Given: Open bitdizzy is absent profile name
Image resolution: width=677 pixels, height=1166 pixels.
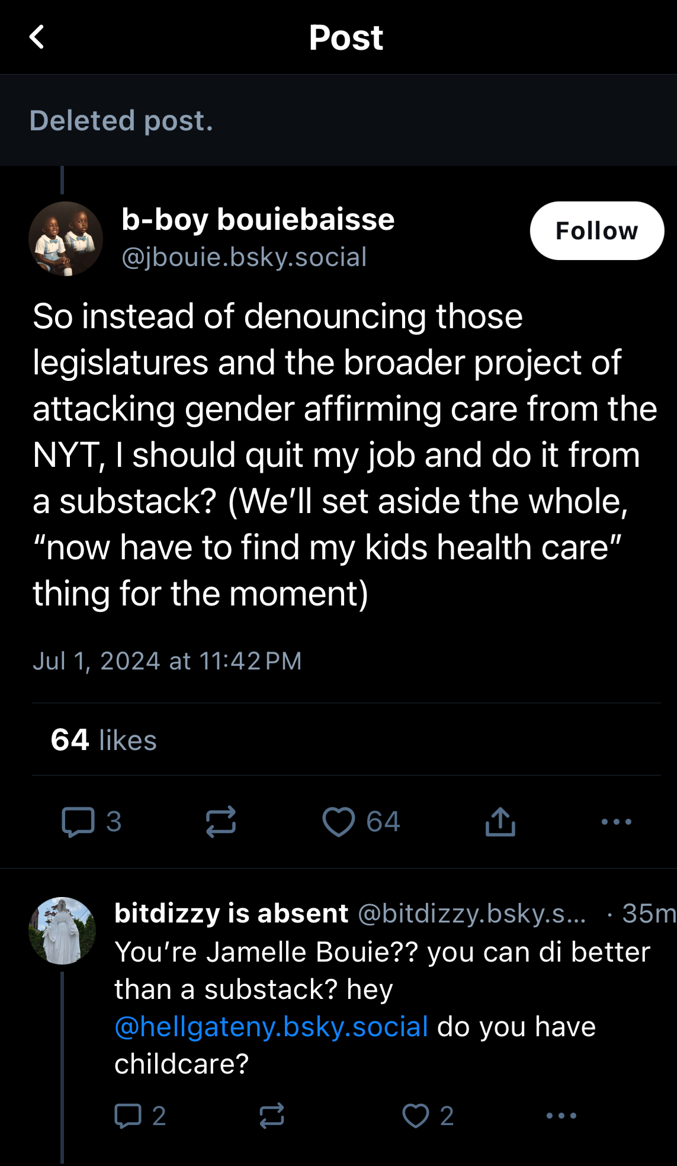Looking at the screenshot, I should pos(231,914).
